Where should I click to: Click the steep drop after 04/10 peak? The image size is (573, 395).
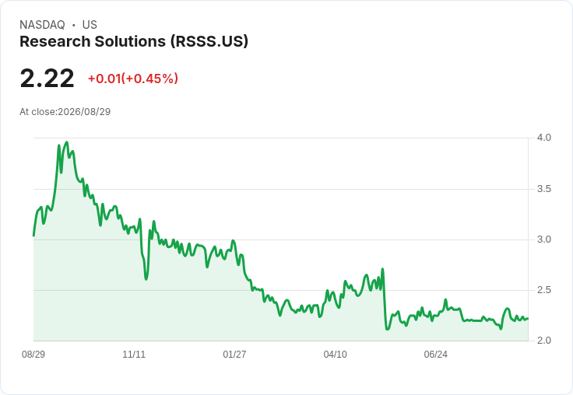[x=385, y=299]
